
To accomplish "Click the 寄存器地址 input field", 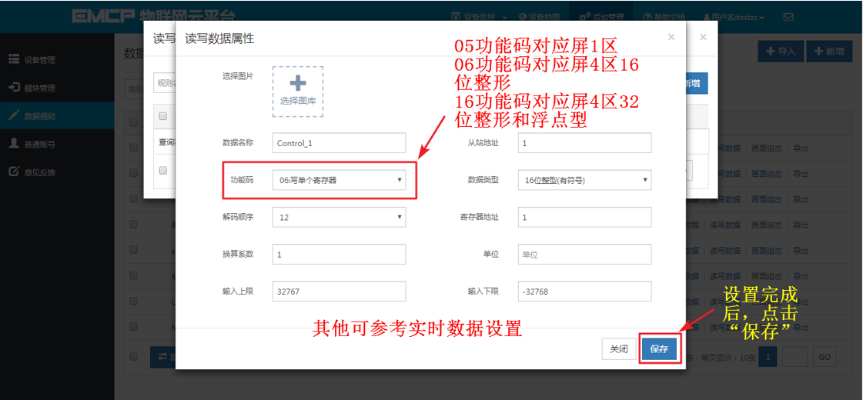I will point(584,218).
